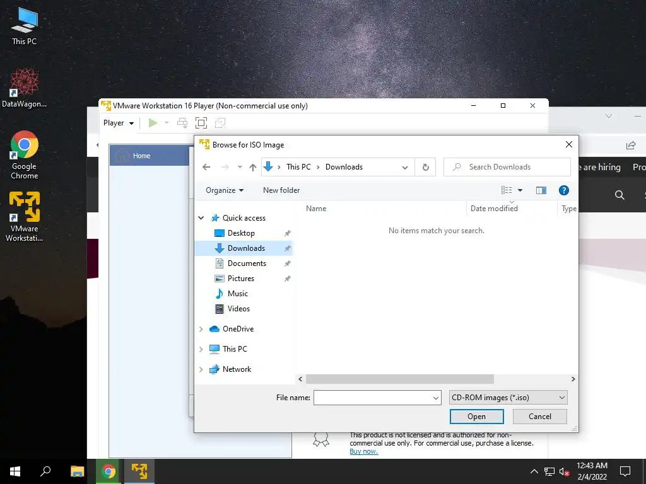Expand the Network tree node
This screenshot has height=484, width=646.
point(201,369)
